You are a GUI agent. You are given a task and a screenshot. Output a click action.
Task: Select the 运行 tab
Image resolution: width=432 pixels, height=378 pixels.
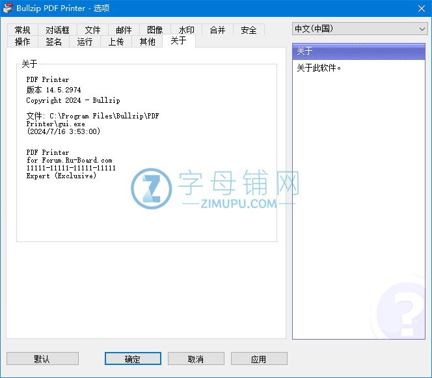tap(85, 42)
